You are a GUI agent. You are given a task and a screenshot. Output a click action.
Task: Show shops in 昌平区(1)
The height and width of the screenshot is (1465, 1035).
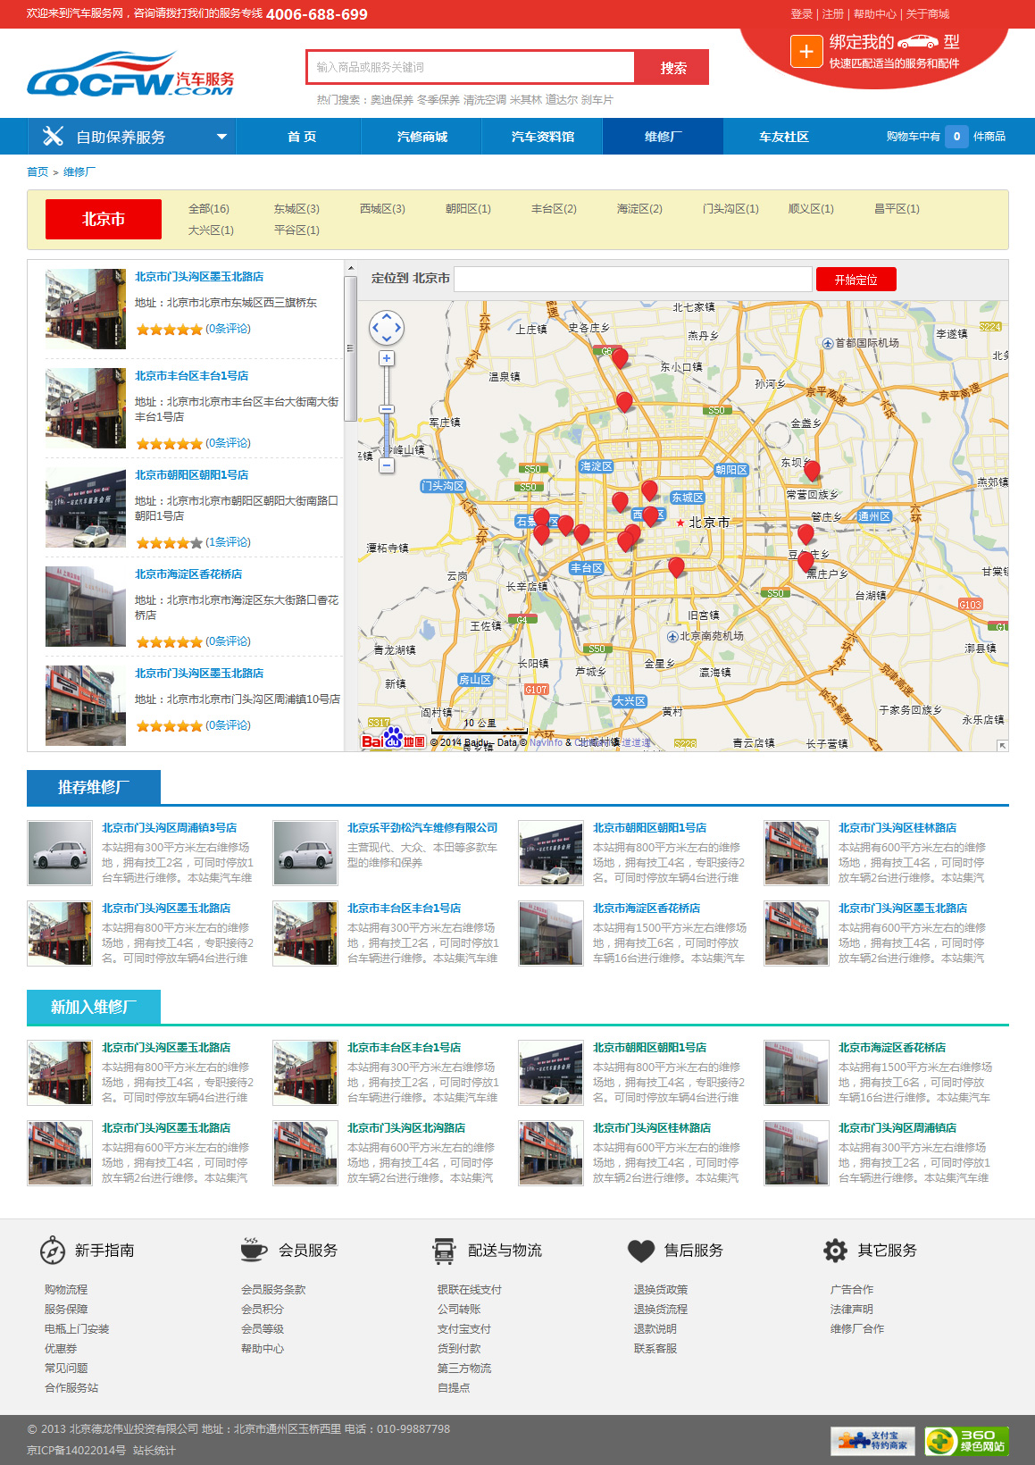click(897, 209)
